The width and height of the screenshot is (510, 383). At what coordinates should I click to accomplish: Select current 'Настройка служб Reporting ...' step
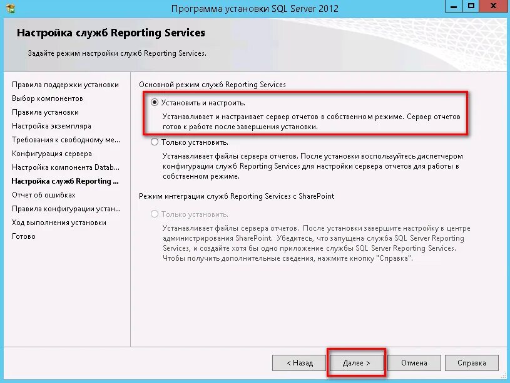(65, 181)
